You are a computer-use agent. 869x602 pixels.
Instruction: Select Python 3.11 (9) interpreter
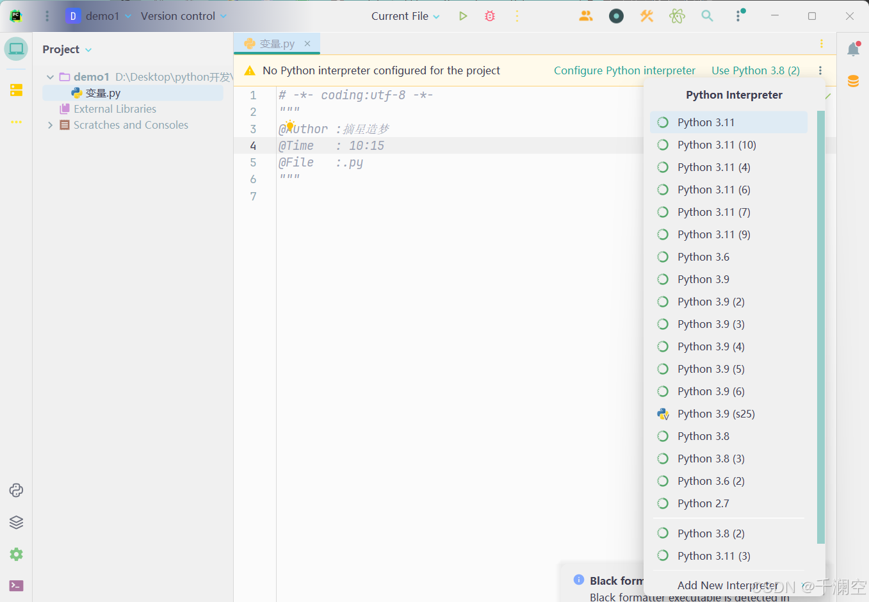(729, 234)
